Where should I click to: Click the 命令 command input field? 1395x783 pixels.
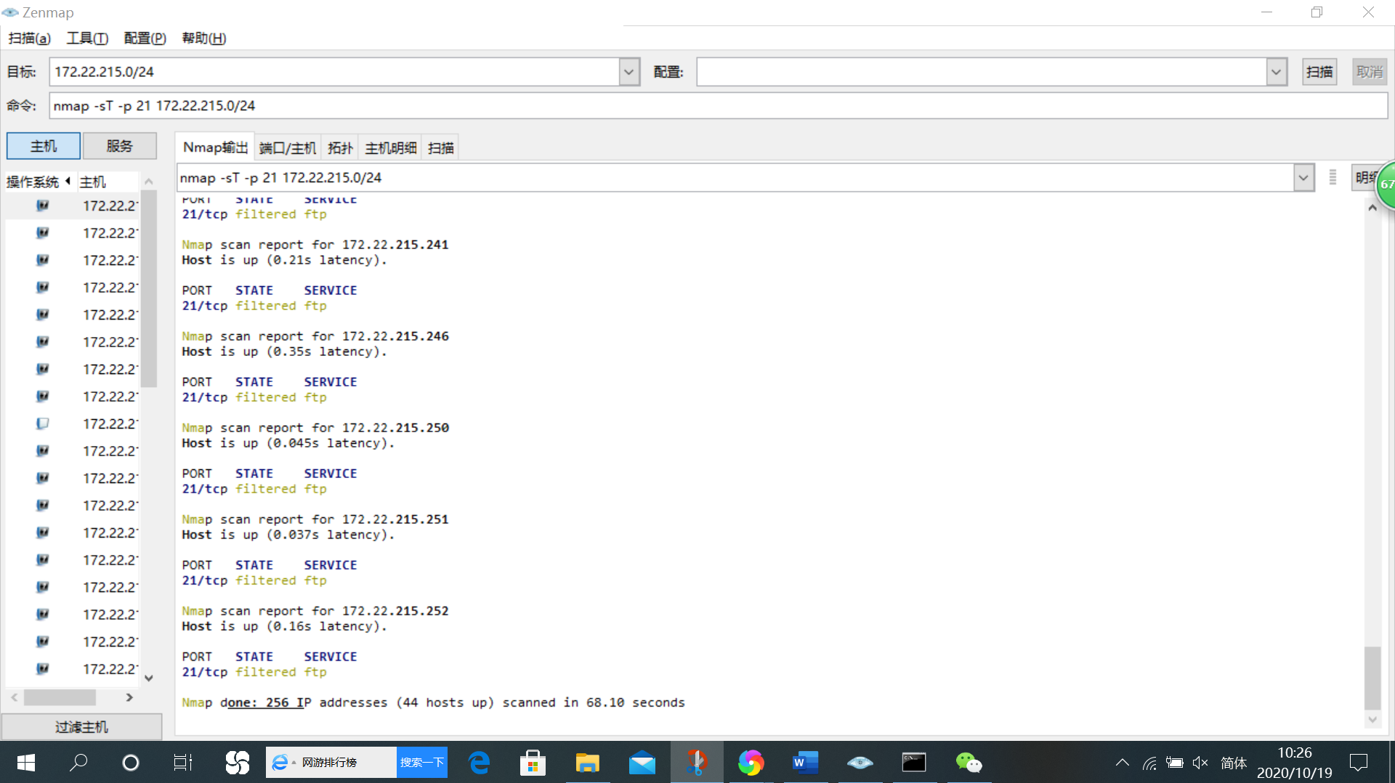click(718, 106)
